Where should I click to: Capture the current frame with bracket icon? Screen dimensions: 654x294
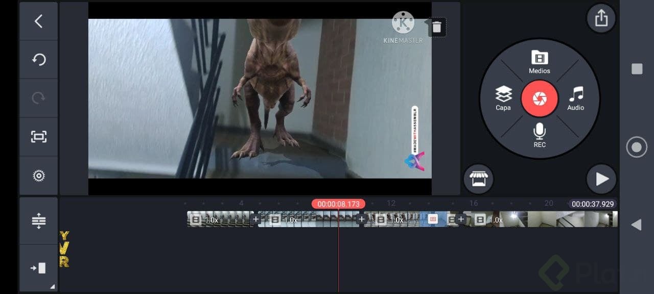pyautogui.click(x=38, y=137)
